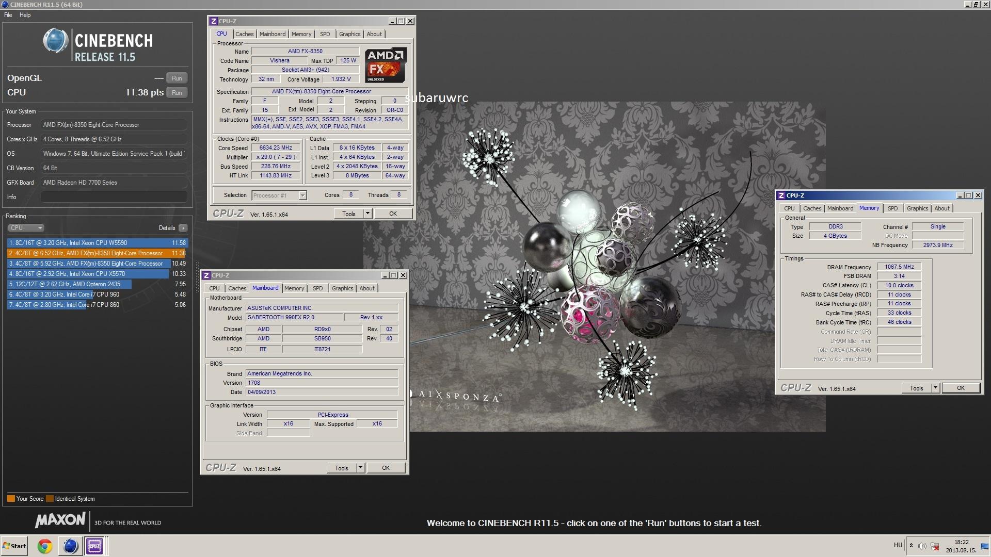Click Tools button in CPU window
The height and width of the screenshot is (557, 991).
pyautogui.click(x=349, y=214)
